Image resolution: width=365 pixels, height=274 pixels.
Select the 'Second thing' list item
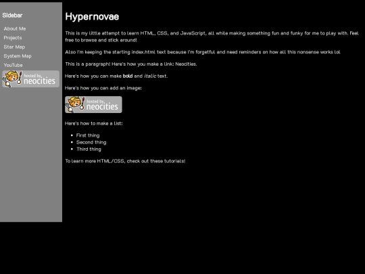point(91,142)
